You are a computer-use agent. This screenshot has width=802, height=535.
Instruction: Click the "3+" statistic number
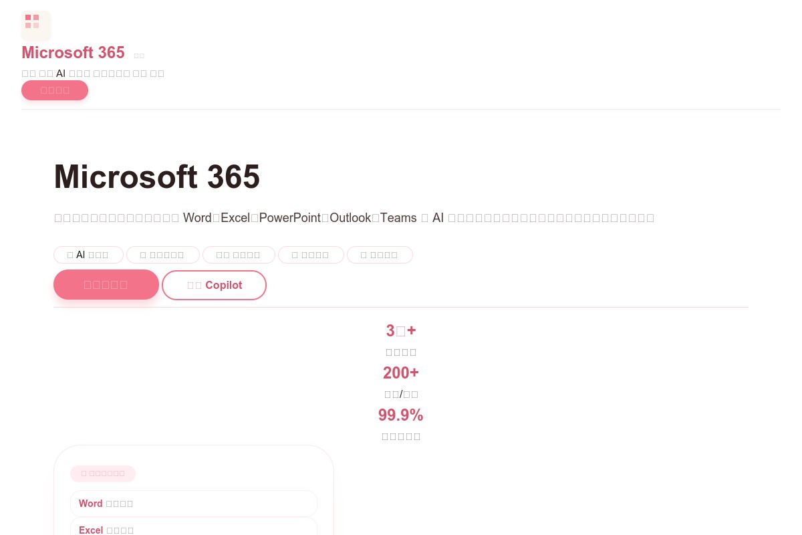point(401,330)
